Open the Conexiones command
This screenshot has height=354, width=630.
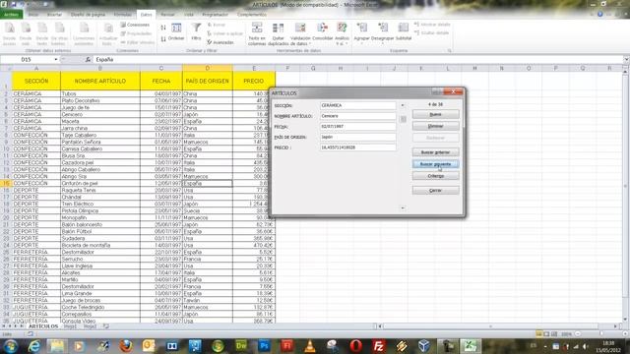point(135,25)
